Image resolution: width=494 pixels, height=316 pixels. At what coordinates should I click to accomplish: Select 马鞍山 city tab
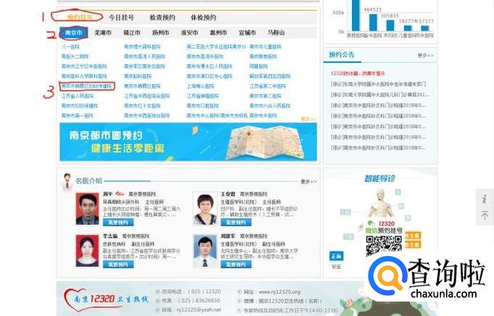[x=276, y=33]
